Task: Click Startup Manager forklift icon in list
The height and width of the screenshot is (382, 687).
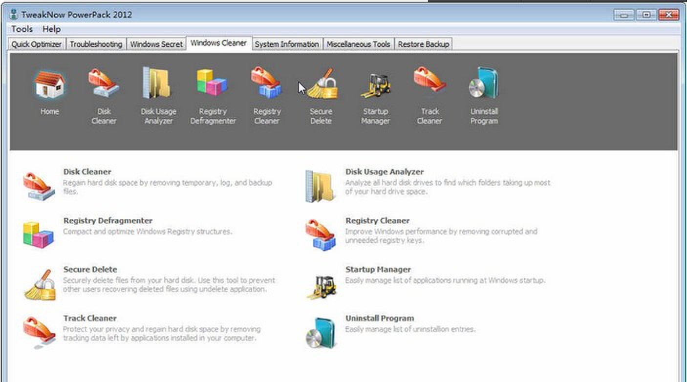Action: pyautogui.click(x=322, y=287)
